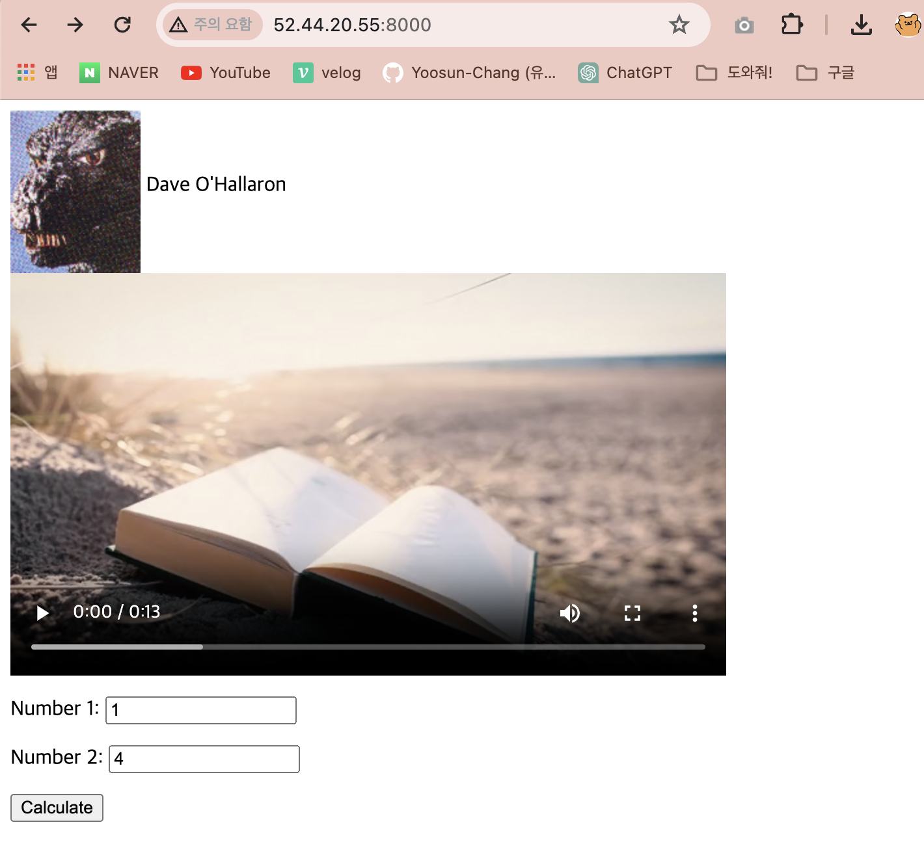Open the NAVER bookmark
The width and height of the screenshot is (924, 844).
(119, 72)
